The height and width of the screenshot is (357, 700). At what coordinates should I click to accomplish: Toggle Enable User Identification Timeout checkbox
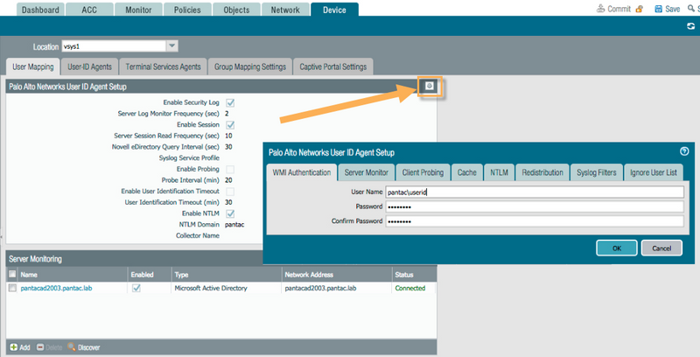tap(230, 192)
